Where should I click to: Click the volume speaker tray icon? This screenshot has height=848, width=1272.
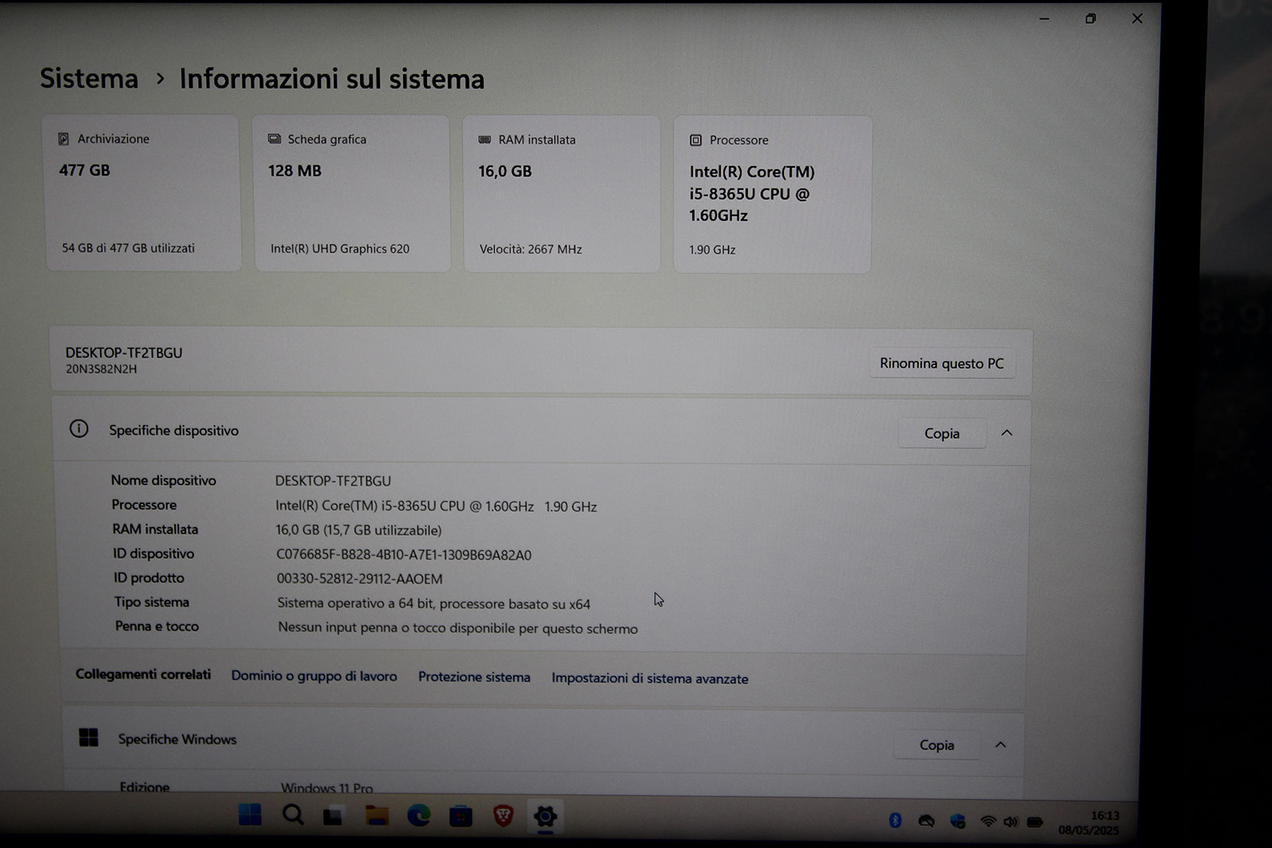tap(1010, 822)
